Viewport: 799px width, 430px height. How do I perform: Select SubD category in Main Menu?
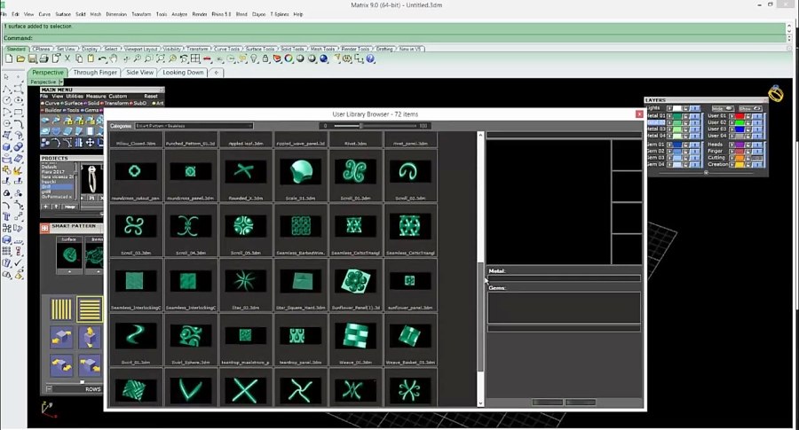click(x=139, y=104)
